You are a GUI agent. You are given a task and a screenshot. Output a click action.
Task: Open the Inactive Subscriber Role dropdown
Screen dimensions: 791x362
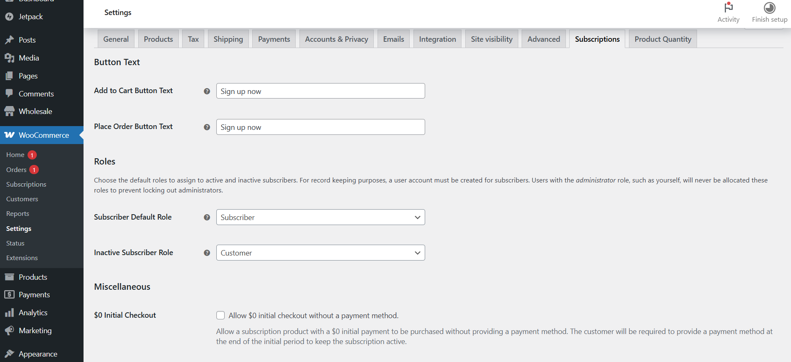coord(320,253)
